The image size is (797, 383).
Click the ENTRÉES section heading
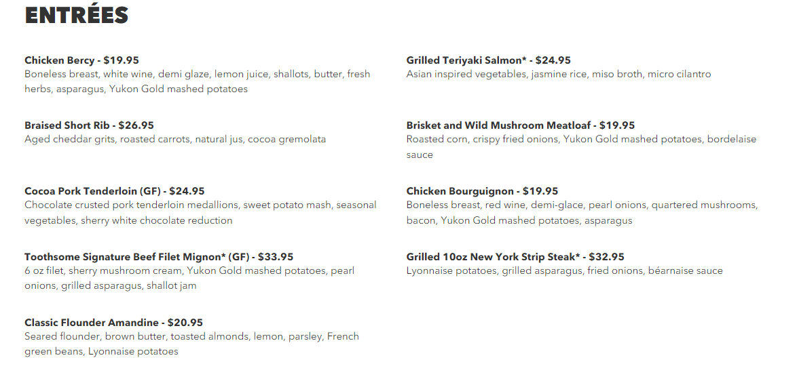click(x=76, y=15)
